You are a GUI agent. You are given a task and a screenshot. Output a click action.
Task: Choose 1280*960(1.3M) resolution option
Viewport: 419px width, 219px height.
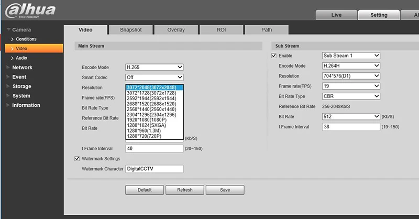tap(155, 131)
